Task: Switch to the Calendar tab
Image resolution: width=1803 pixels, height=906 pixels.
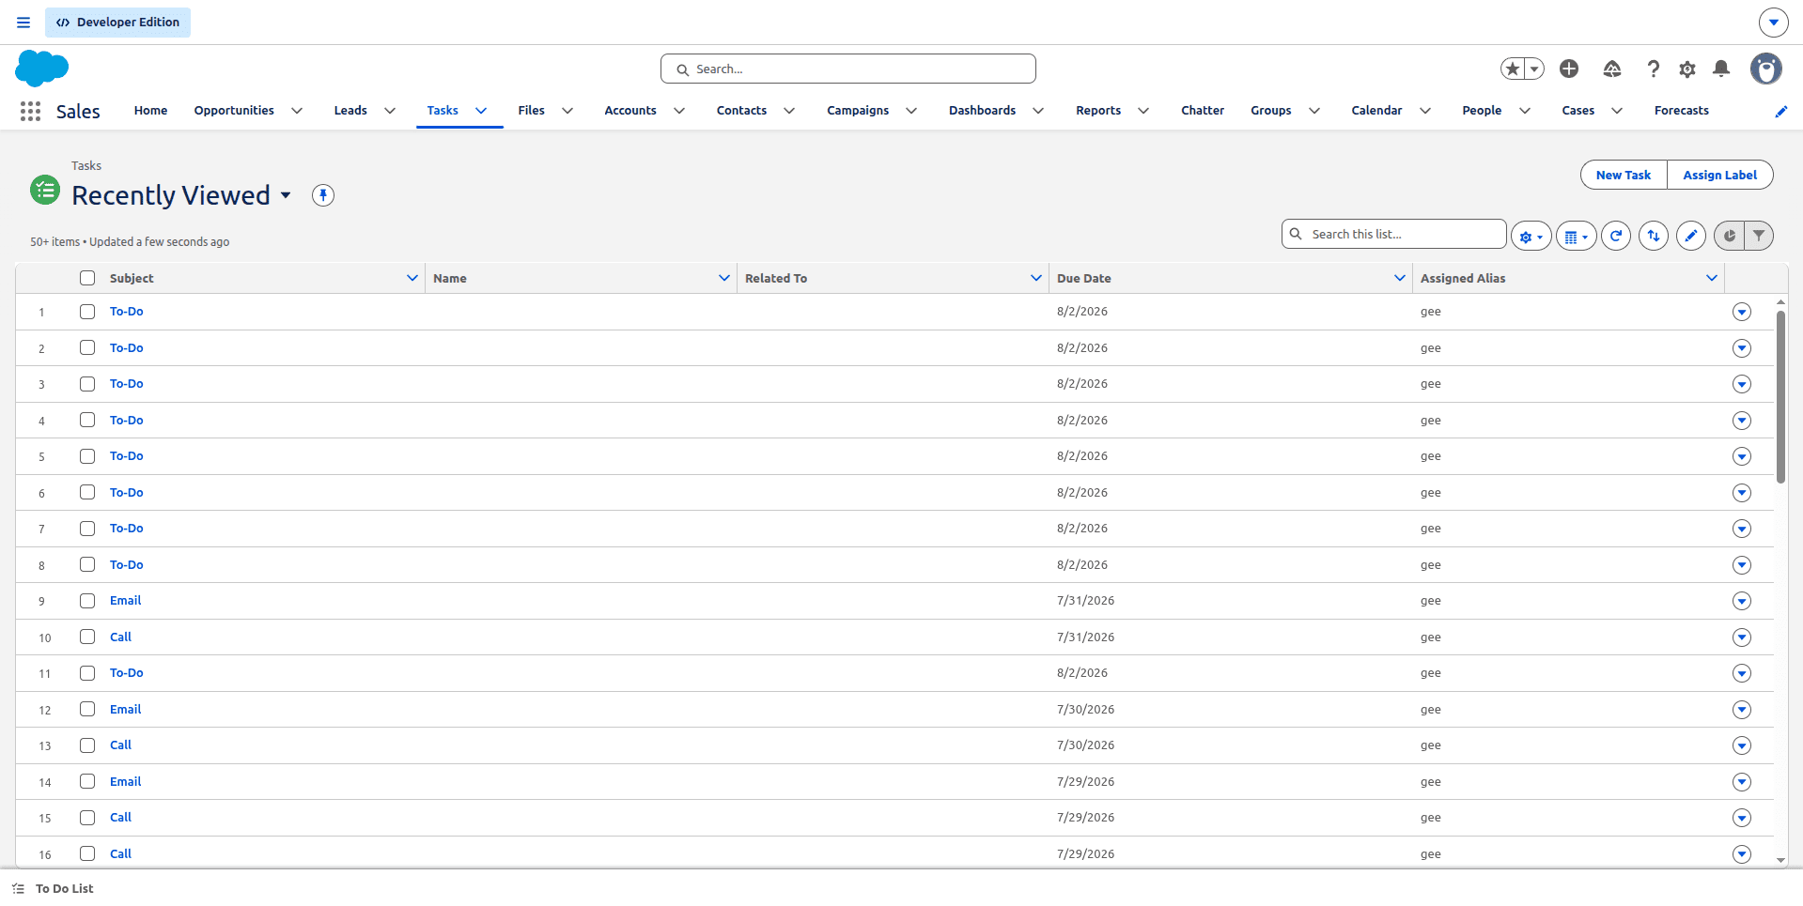Action: (x=1376, y=111)
